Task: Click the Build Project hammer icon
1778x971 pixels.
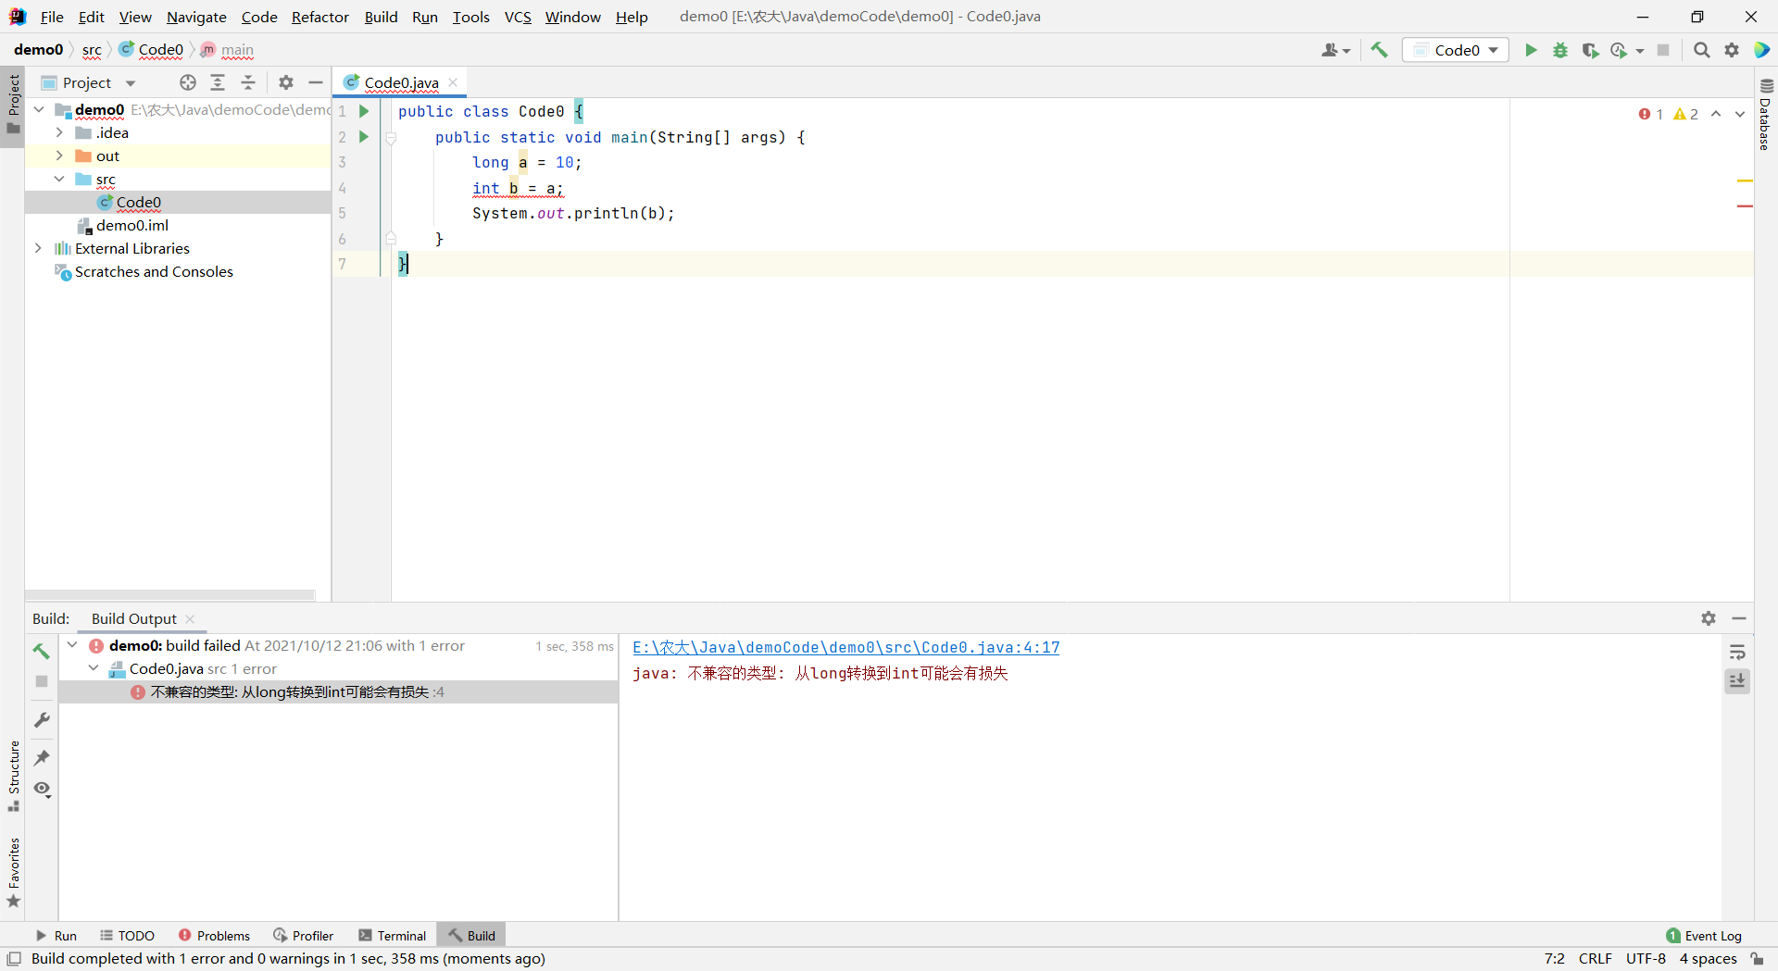Action: pos(1379,50)
